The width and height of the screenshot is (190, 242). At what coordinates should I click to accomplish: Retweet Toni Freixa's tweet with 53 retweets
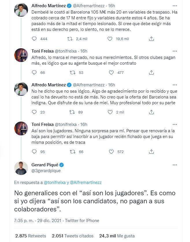tap(70, 72)
